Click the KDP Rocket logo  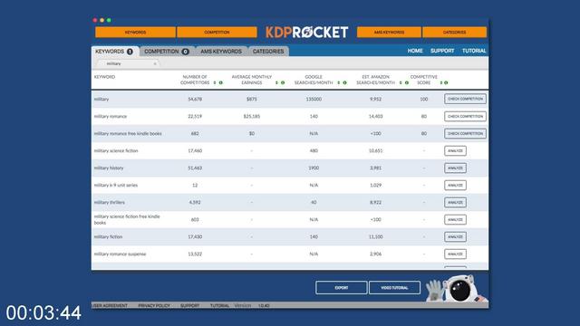306,33
